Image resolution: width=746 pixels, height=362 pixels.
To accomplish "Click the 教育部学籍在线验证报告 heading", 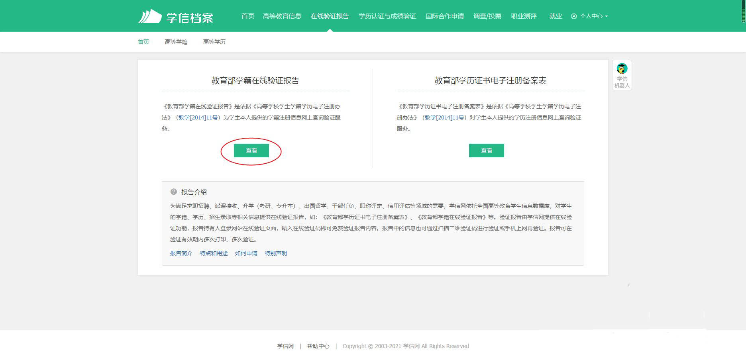I will (255, 80).
